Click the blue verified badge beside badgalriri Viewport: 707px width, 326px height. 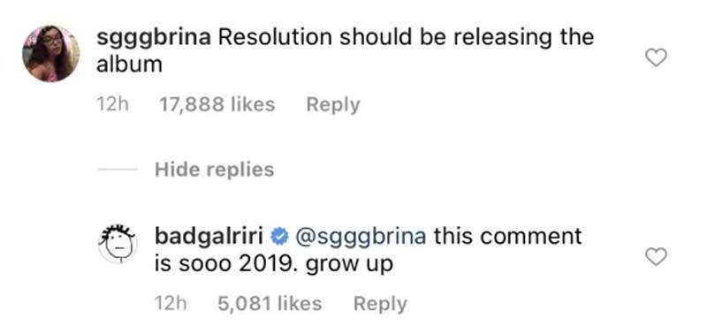point(279,237)
